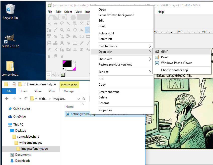Select the Shear tool
The width and height of the screenshot is (213, 165).
coord(68,36)
